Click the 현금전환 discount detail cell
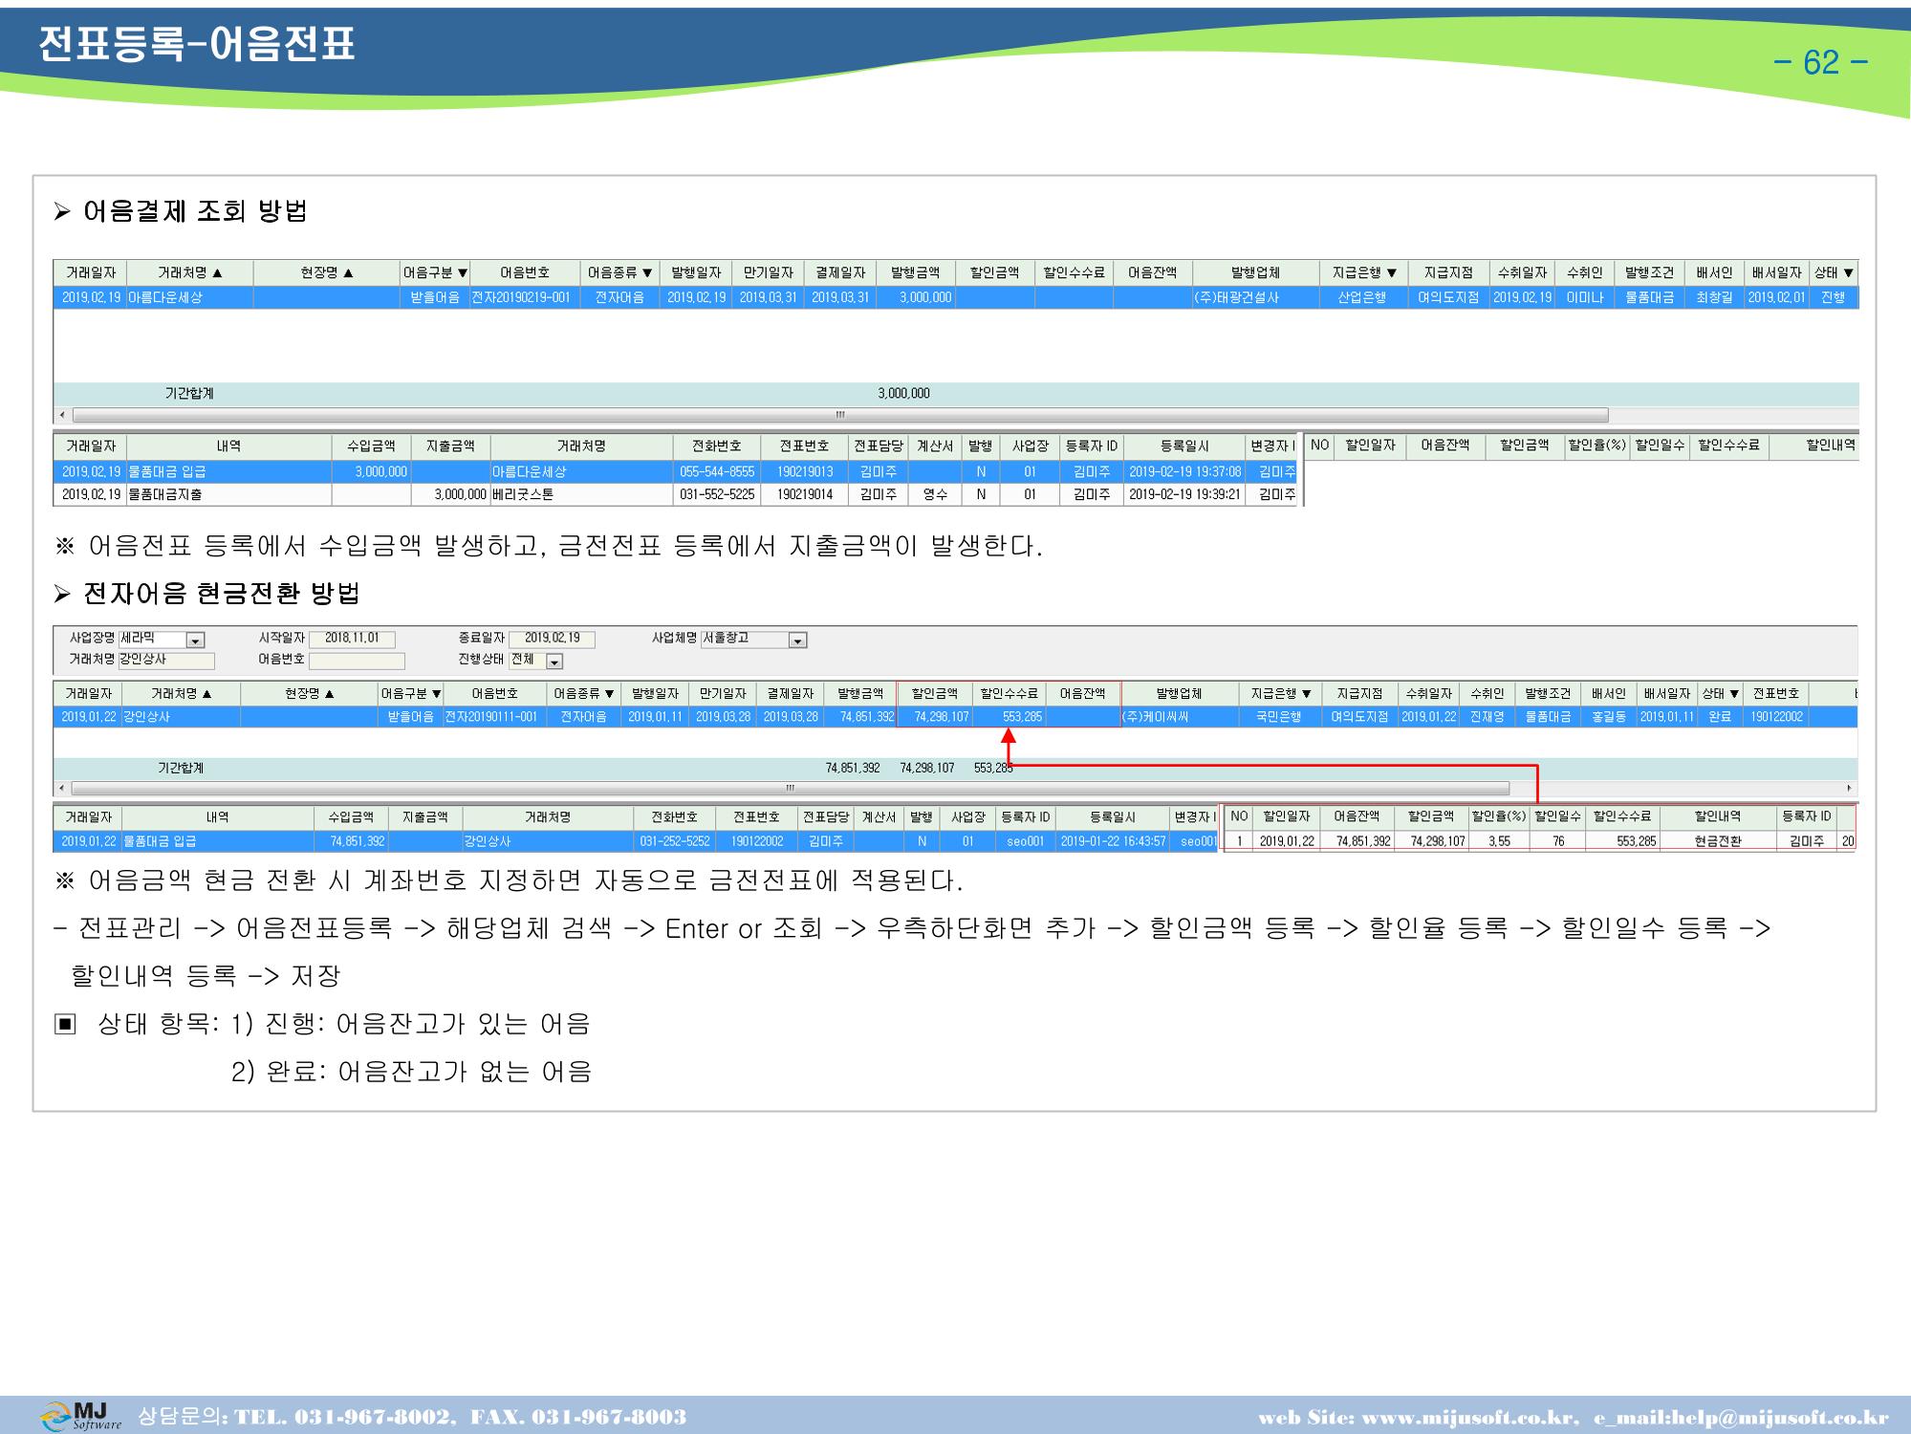This screenshot has width=1911, height=1434. pyautogui.click(x=1718, y=841)
